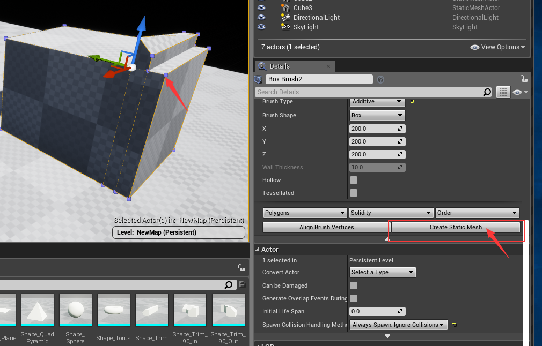This screenshot has width=542, height=346.
Task: Open the Brush Type dropdown showing Additive
Action: tap(377, 102)
